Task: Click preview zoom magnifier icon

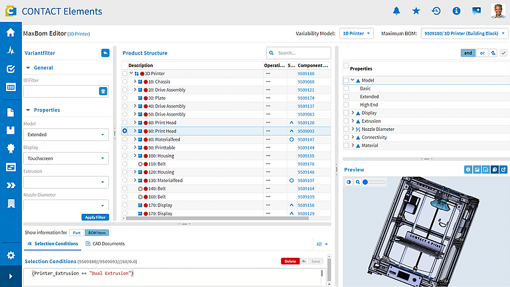Action: [x=357, y=182]
